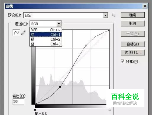Click the black point input slider
This screenshot has width=152, height=115.
pos(35,110)
